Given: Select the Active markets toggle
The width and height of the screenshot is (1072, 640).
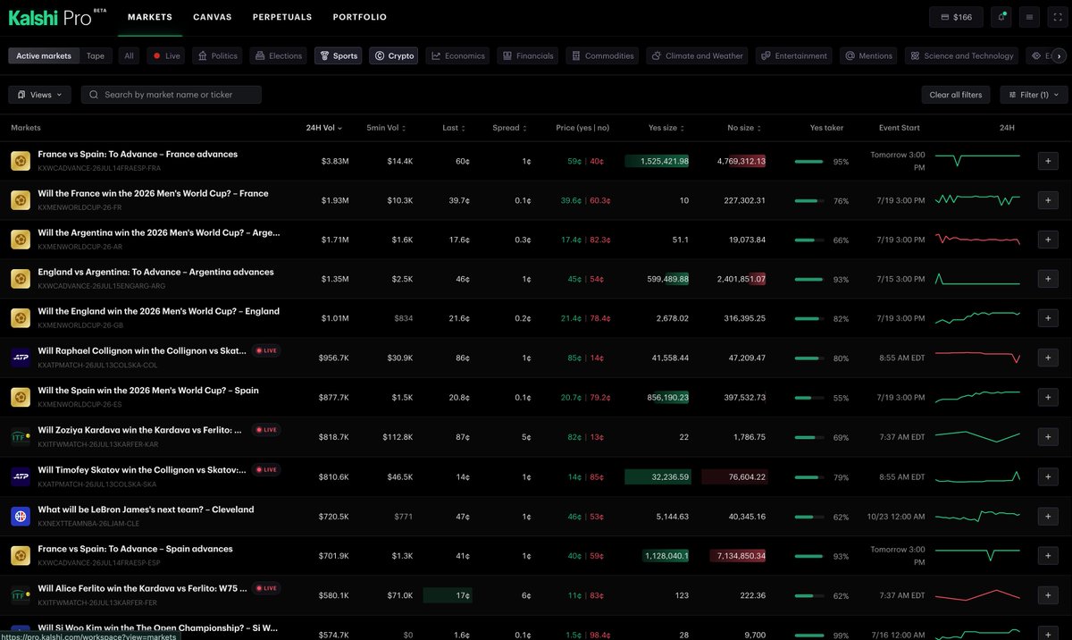Looking at the screenshot, I should click(x=44, y=55).
